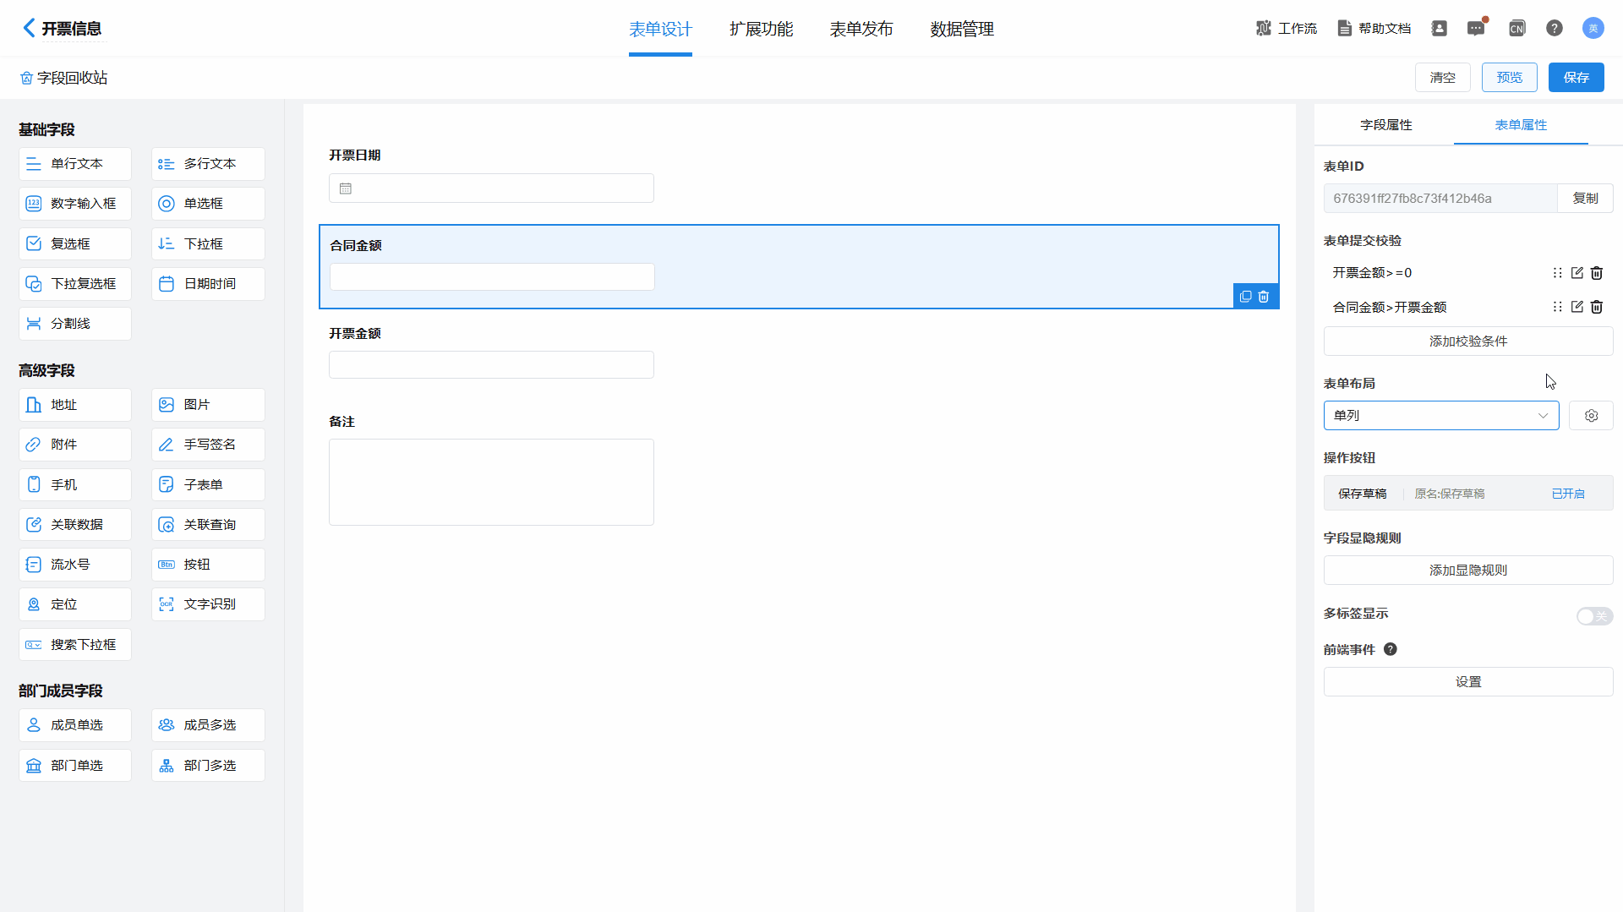This screenshot has height=912, width=1623.
Task: Click drag handle of 开票金额>=0 rule
Action: pyautogui.click(x=1557, y=273)
